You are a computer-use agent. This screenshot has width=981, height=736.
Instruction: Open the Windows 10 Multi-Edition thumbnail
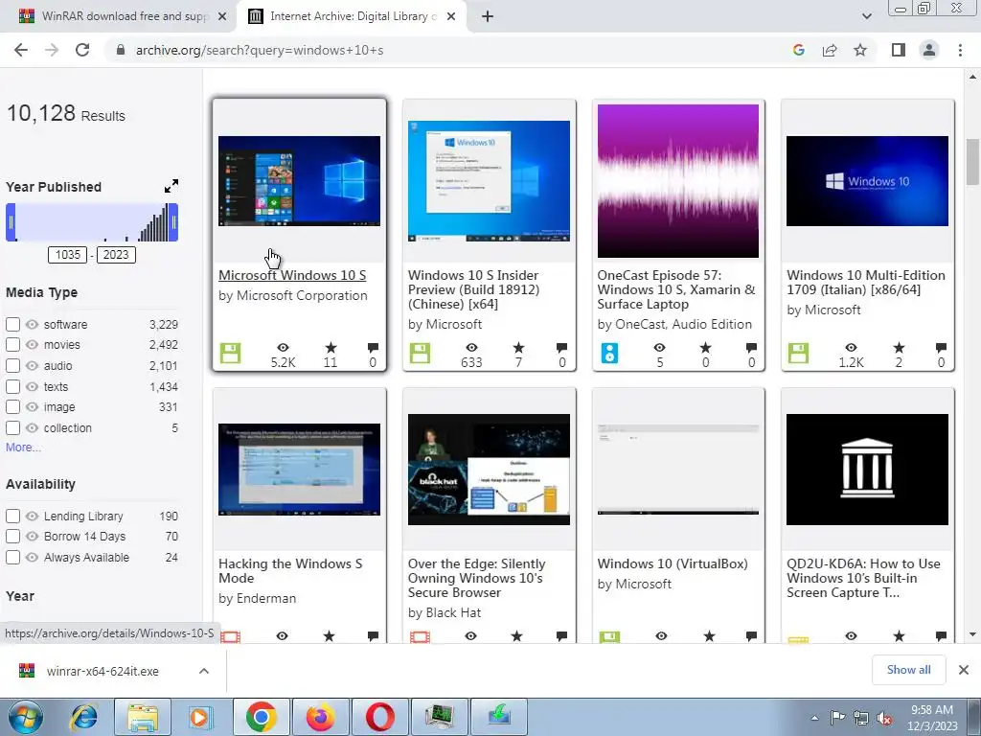point(867,181)
